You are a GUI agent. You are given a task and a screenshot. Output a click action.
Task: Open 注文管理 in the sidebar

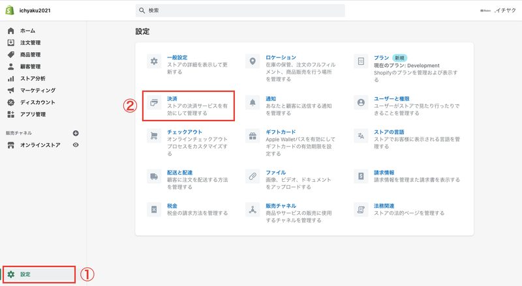pyautogui.click(x=30, y=42)
